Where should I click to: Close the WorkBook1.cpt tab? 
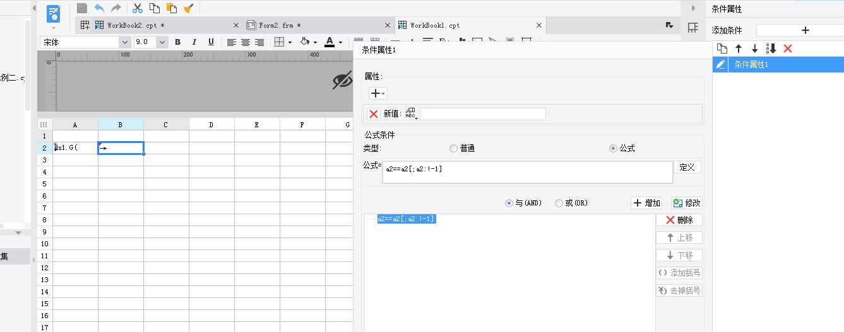(x=539, y=25)
